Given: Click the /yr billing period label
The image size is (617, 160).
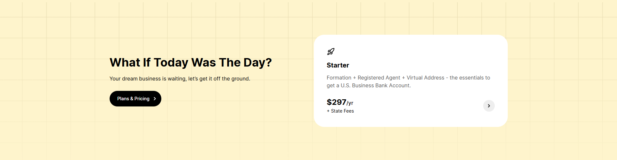Looking at the screenshot, I should (350, 103).
